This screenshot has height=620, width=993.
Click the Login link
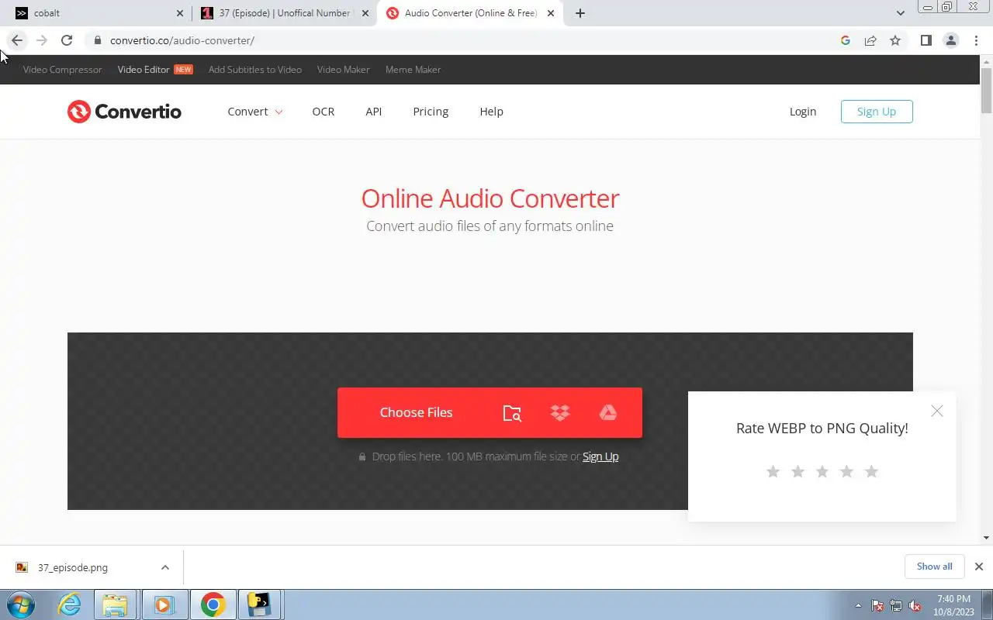(x=803, y=112)
